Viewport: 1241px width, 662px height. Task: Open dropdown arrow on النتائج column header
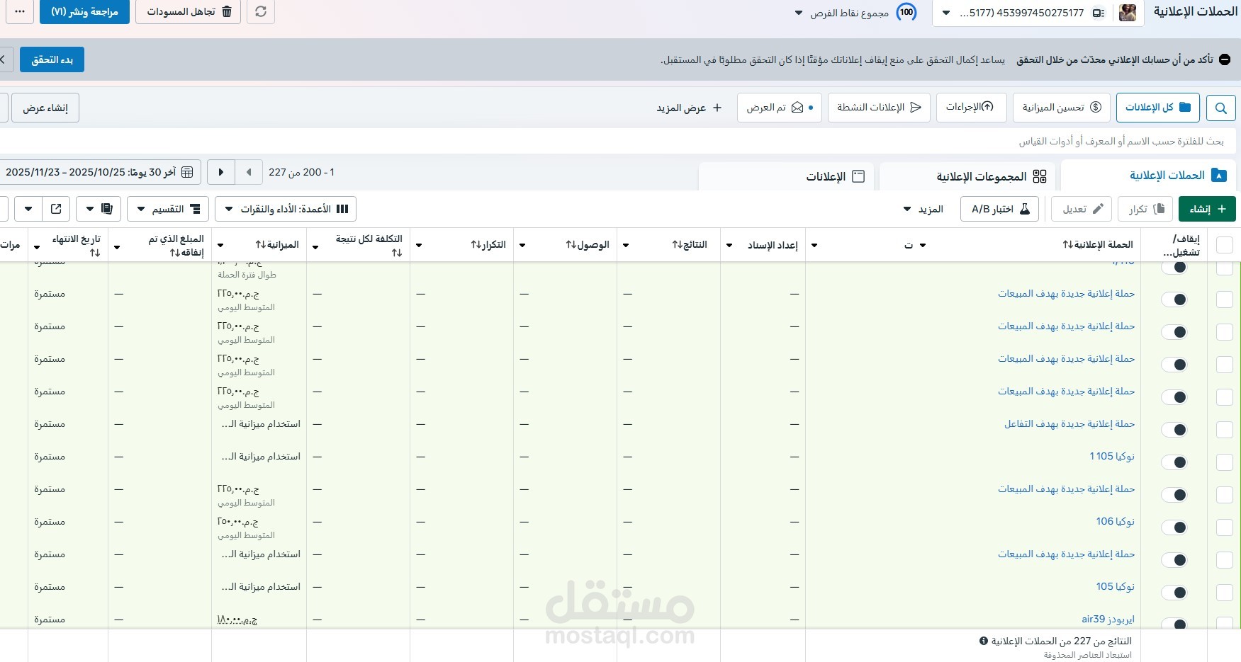pyautogui.click(x=626, y=246)
